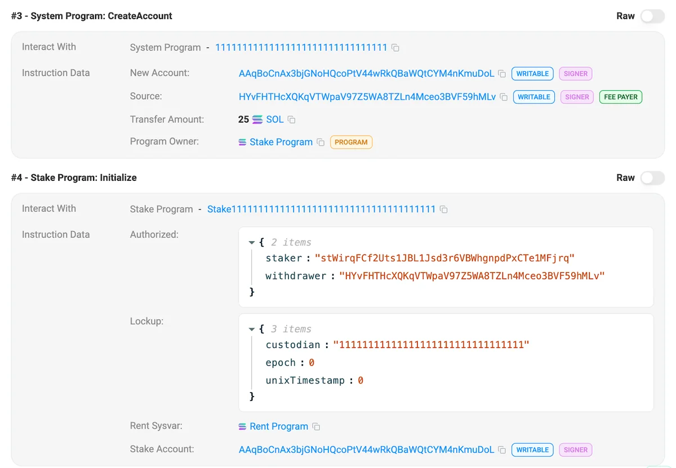This screenshot has height=468, width=676.
Task: Copy the System Program address
Action: (x=395, y=48)
